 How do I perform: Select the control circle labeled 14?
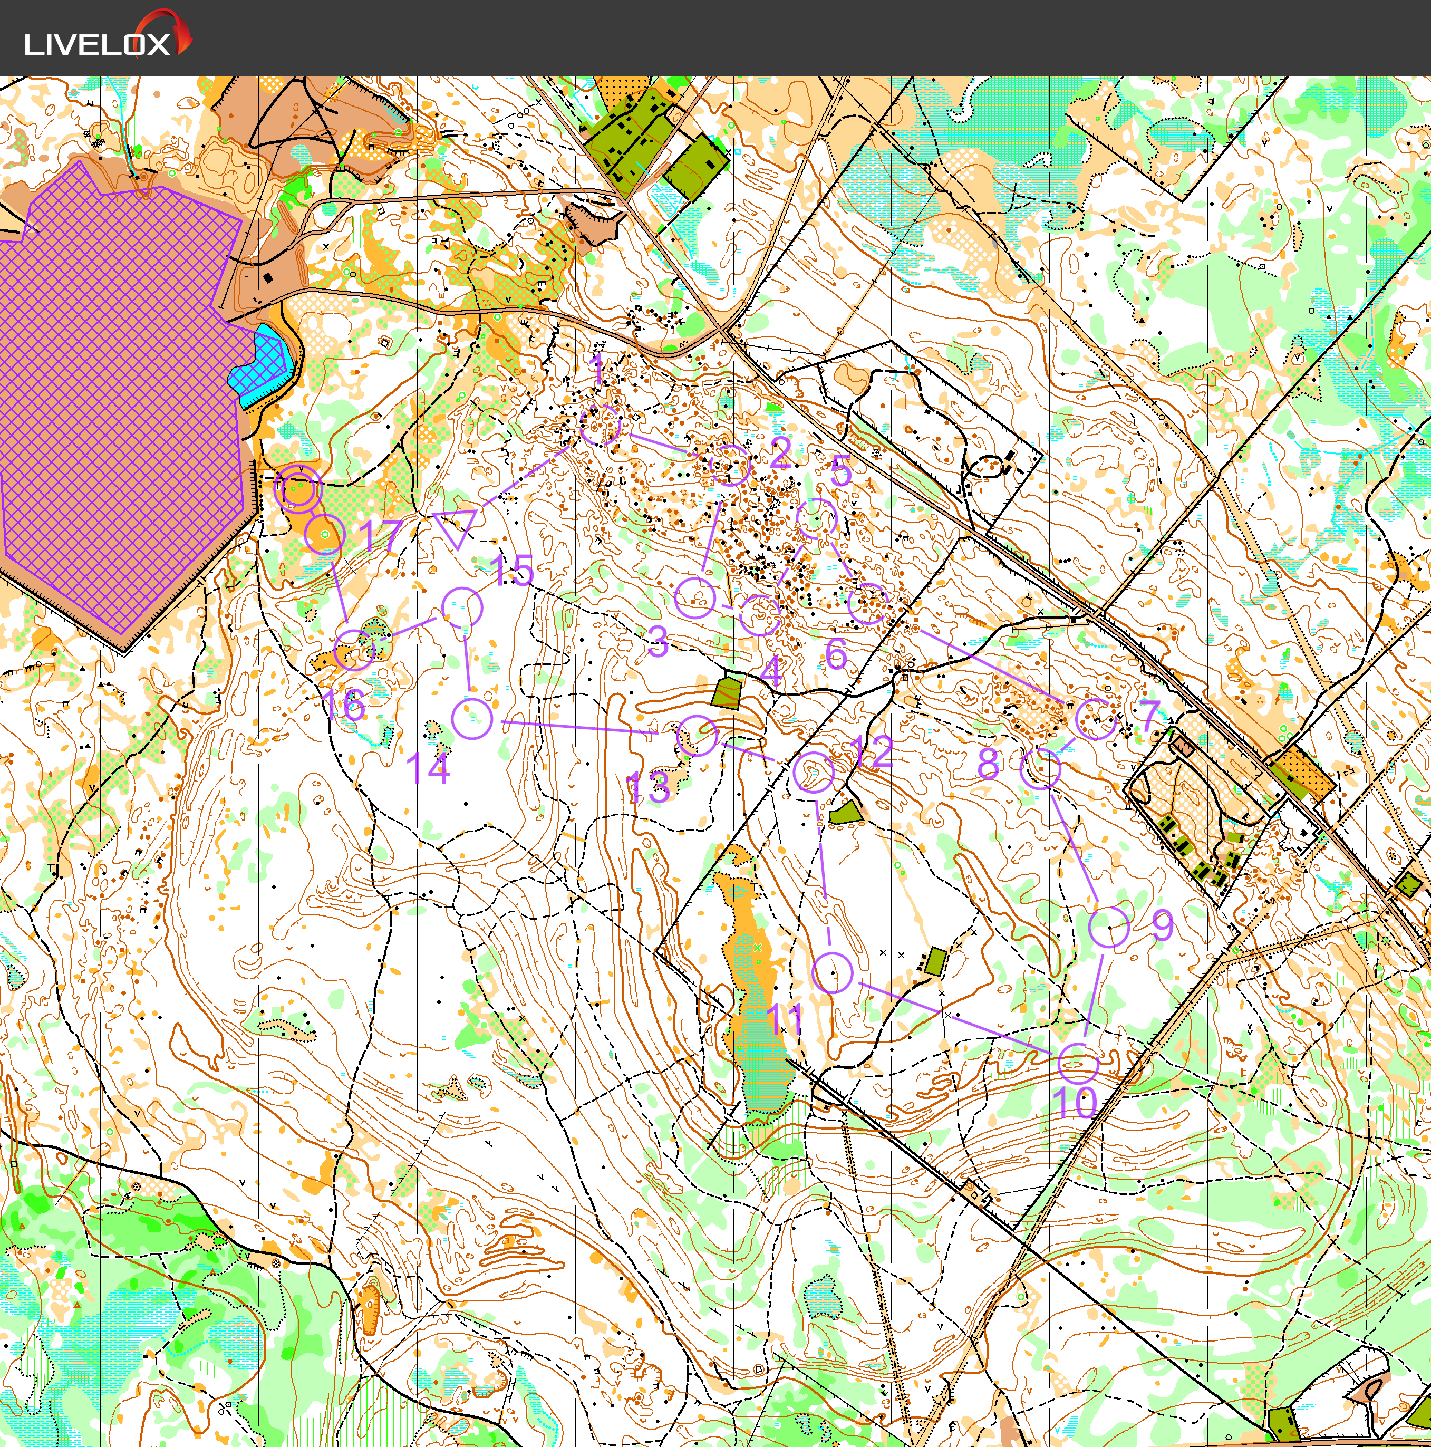[472, 718]
